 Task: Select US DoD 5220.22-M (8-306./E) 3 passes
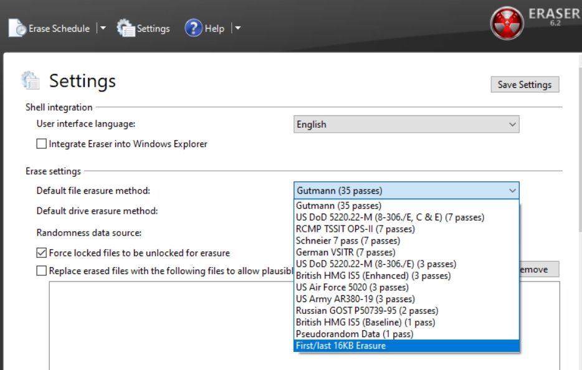406,264
